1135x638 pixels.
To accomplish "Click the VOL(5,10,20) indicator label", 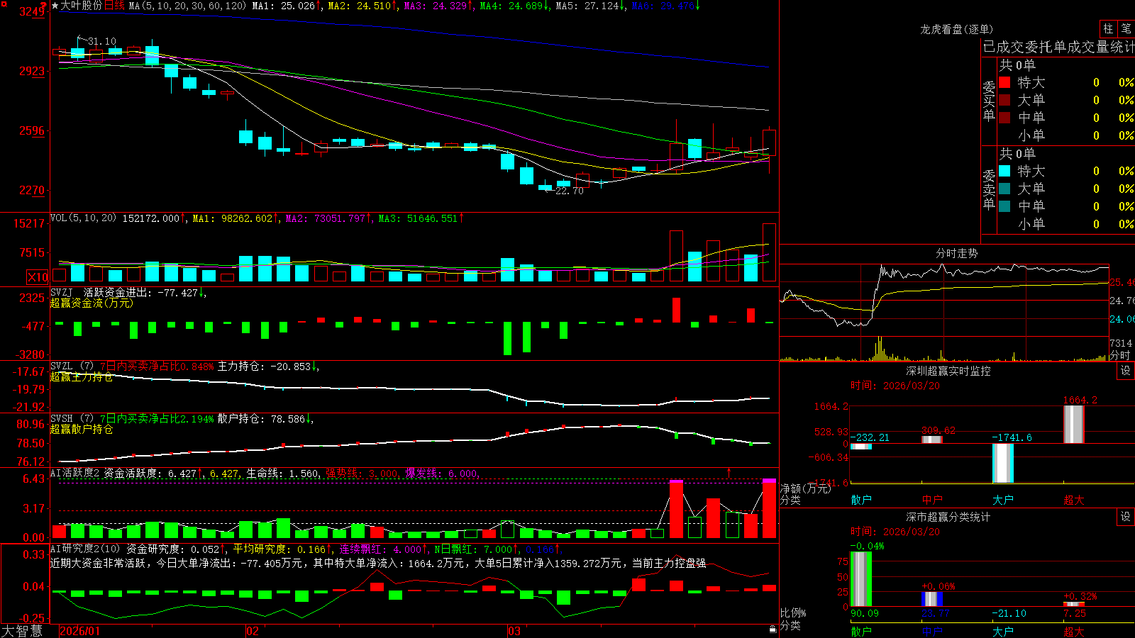I will (84, 218).
